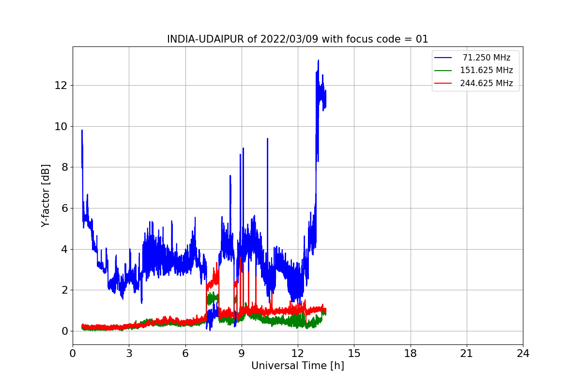581x387 pixels.
Task: Click the blue legend line sample
Action: click(443, 58)
